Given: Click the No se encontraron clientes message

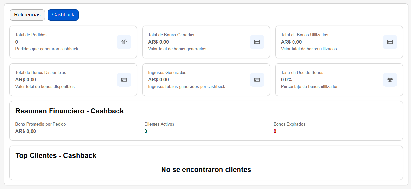Looking at the screenshot, I should tap(206, 170).
